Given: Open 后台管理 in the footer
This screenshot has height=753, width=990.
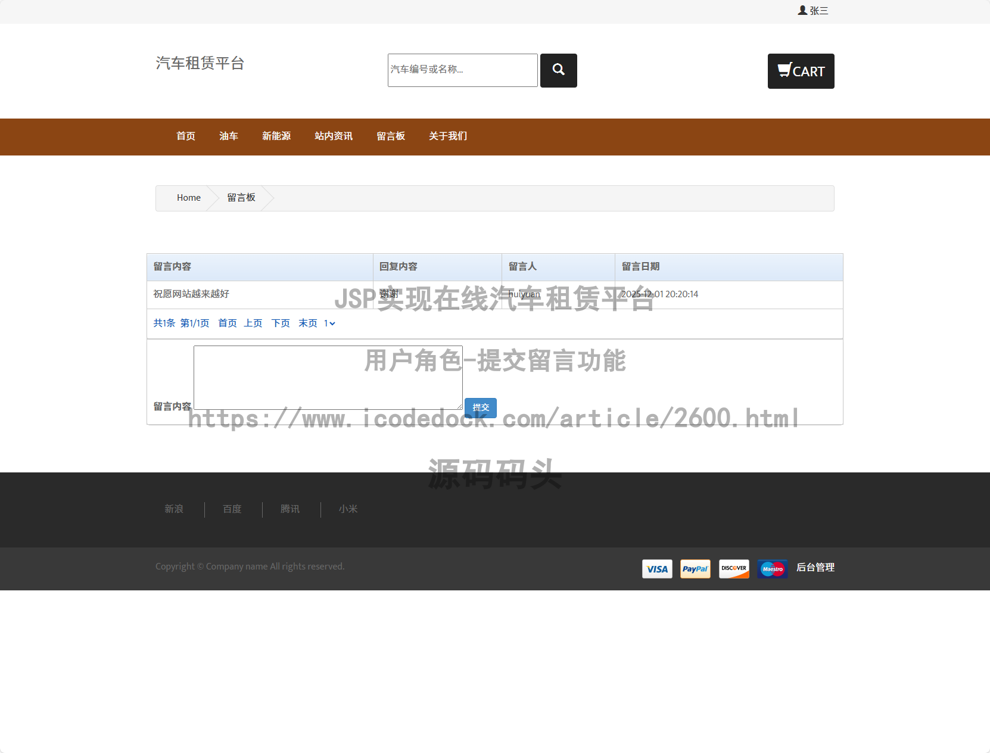Looking at the screenshot, I should (x=815, y=568).
